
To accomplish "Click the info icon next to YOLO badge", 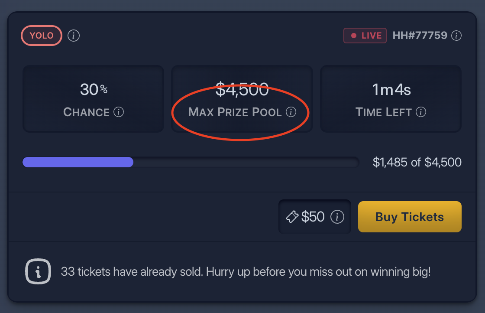I will click(x=74, y=36).
